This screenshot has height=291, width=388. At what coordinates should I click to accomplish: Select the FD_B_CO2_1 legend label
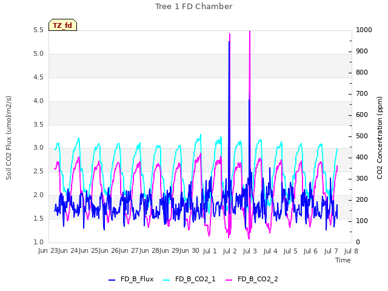coord(195,279)
